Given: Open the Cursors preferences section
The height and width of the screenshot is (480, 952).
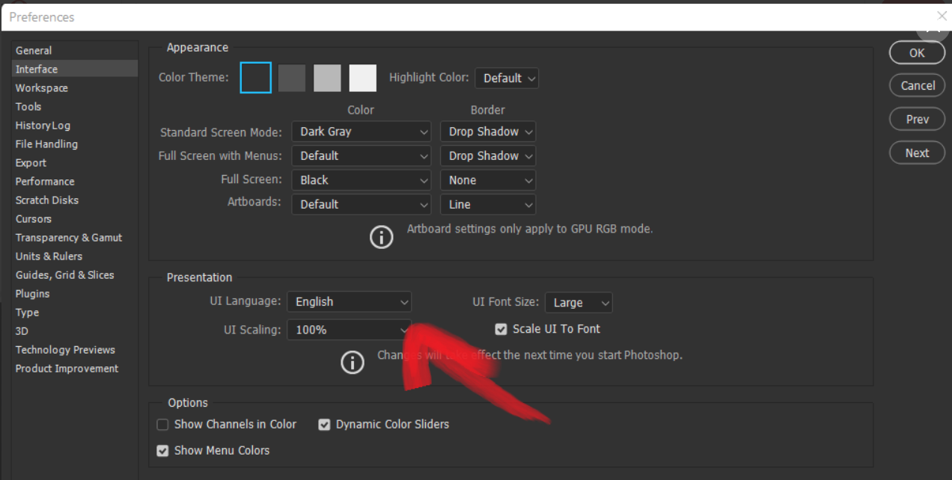Looking at the screenshot, I should tap(33, 218).
